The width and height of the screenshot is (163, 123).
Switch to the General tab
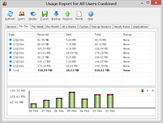click(11, 27)
